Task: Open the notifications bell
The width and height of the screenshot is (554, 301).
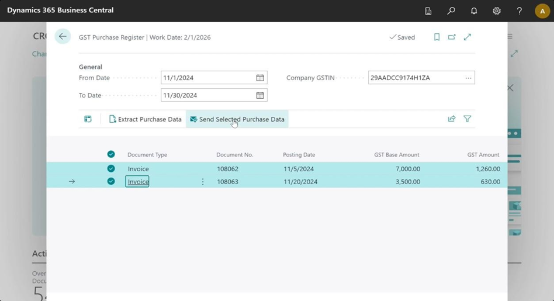Action: pos(474,11)
